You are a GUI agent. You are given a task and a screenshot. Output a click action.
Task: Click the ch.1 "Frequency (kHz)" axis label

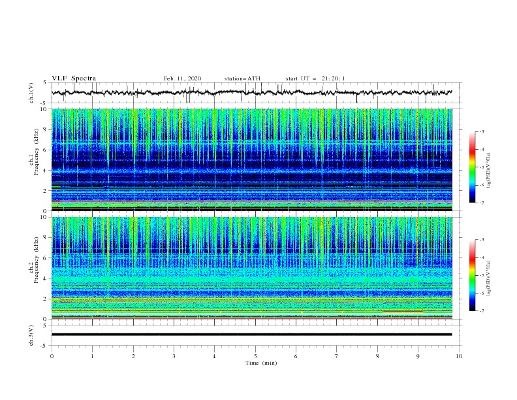pos(37,152)
